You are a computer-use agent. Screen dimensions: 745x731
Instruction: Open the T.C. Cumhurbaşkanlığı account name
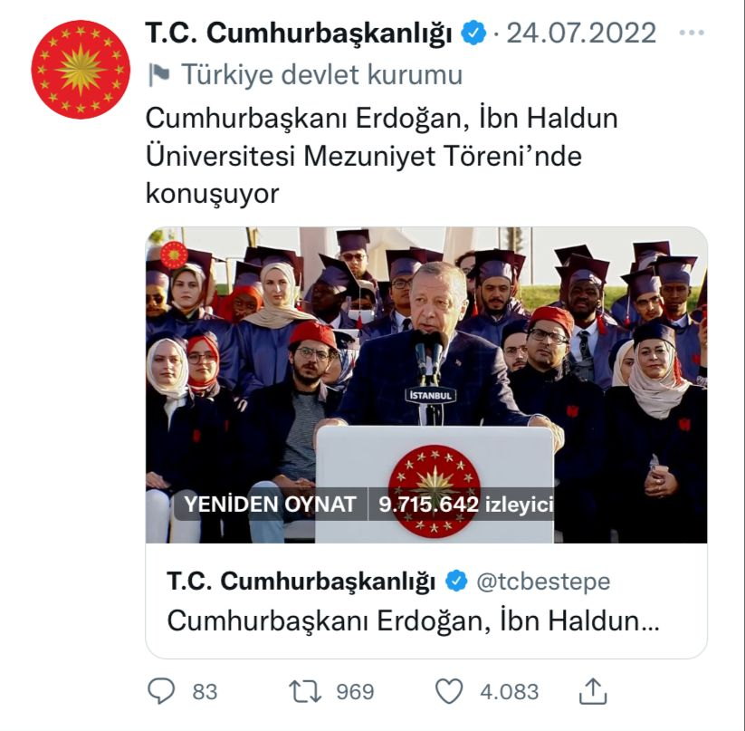[299, 33]
